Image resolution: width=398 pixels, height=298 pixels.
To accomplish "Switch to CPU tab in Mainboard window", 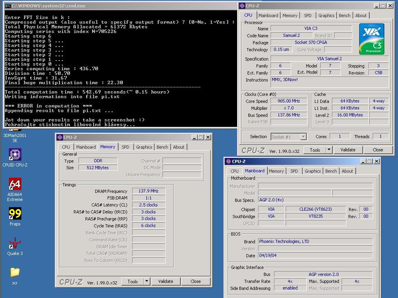I will click(234, 171).
